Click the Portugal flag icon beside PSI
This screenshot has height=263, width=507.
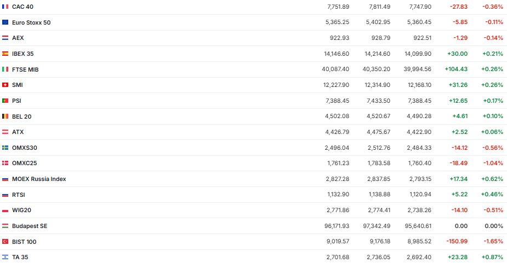pos(5,101)
